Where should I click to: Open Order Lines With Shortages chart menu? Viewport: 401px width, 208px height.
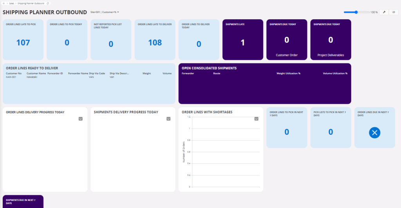(256, 119)
